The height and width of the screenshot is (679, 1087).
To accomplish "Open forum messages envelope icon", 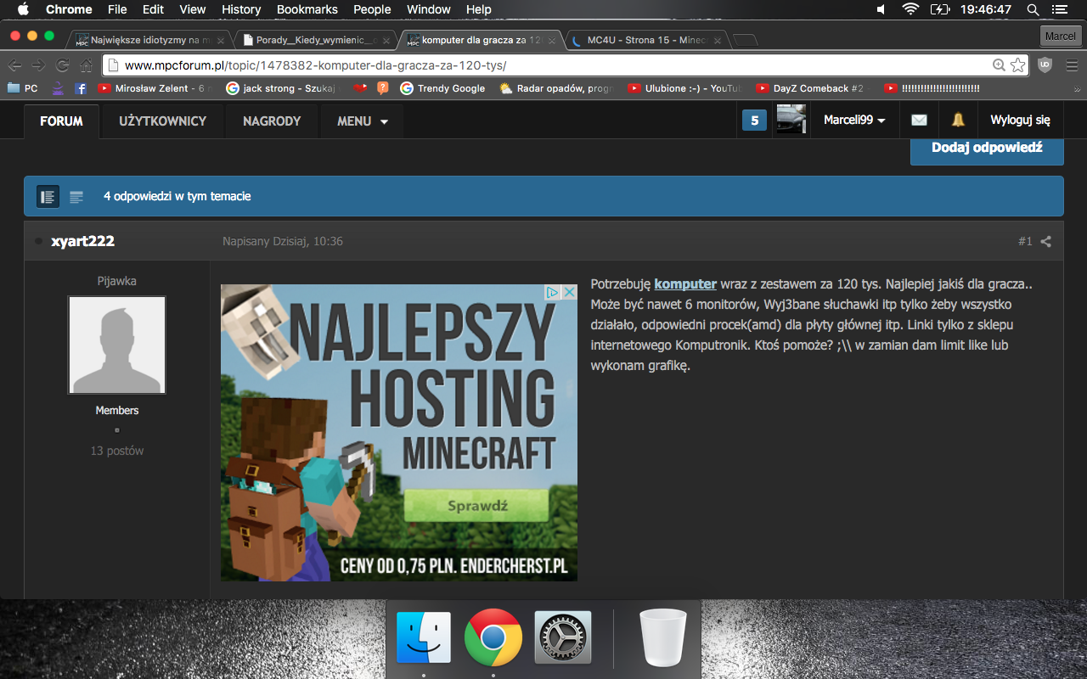I will tap(919, 121).
